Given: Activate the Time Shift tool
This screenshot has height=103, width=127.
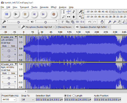Looking at the screenshot, I should [x=69, y=17].
